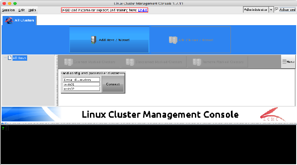Click the cluster icon on Add Cluster
Screen dimensions: 297x165
click(173, 40)
